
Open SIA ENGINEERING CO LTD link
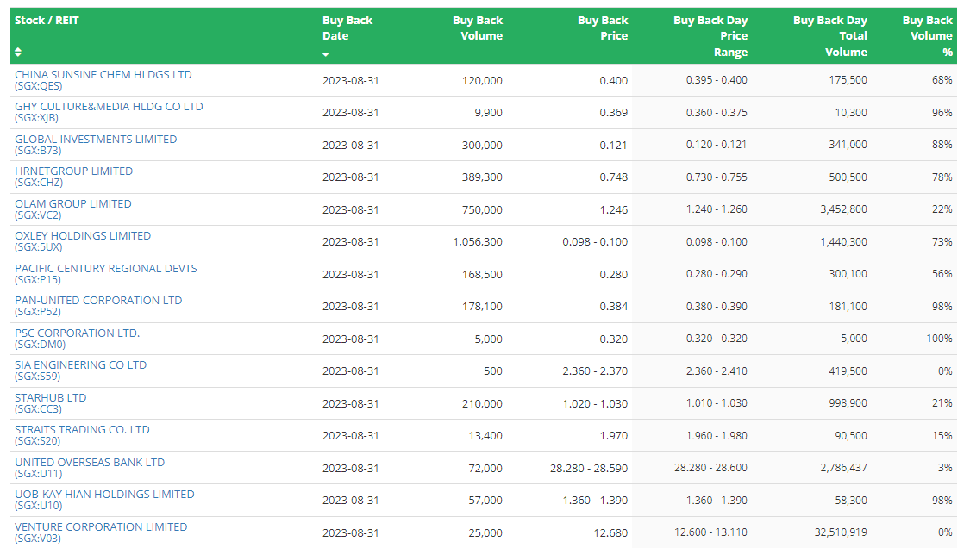click(x=80, y=371)
